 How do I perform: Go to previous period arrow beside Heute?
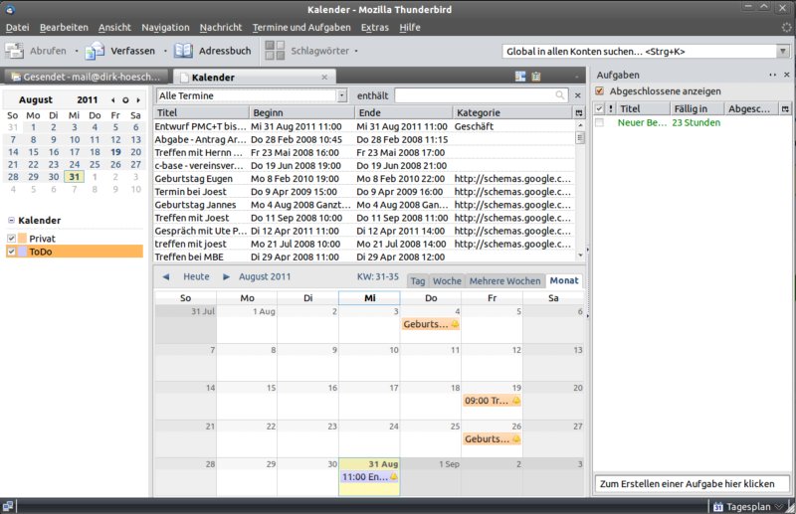point(165,276)
